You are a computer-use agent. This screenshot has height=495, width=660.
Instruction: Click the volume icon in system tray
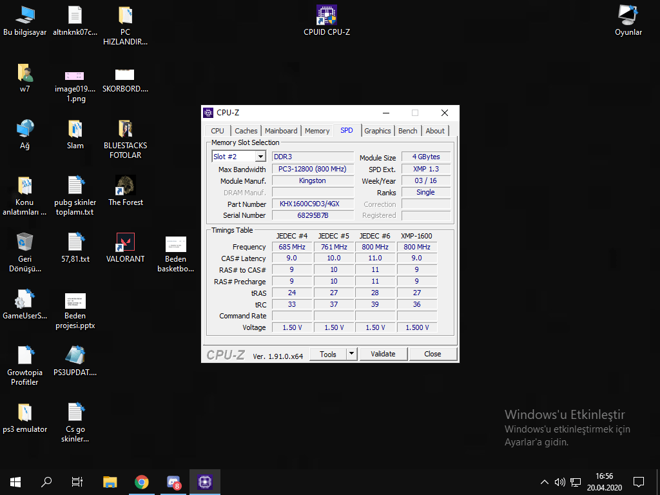click(x=559, y=481)
